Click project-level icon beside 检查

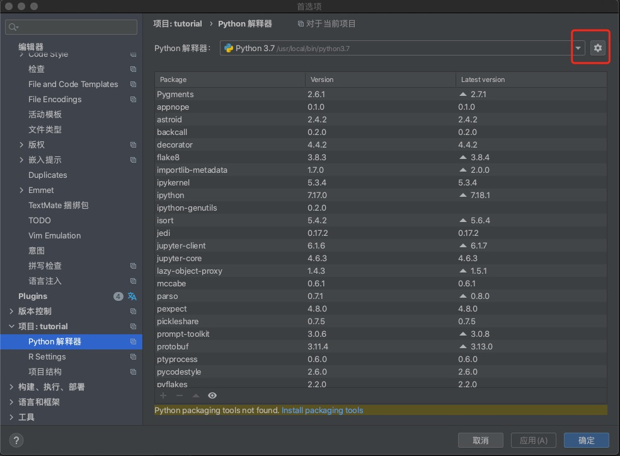[133, 69]
